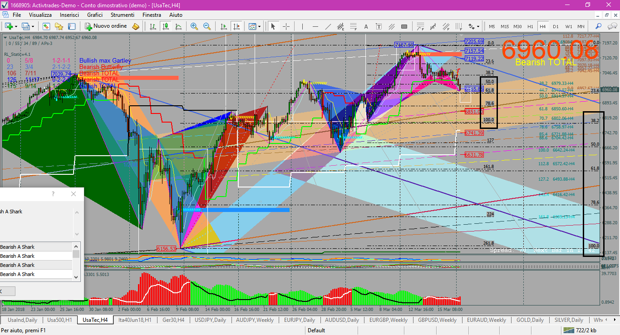Viewport: 620px width, 335px height.
Task: Click the 6156.53 price label on chart
Action: [166, 249]
